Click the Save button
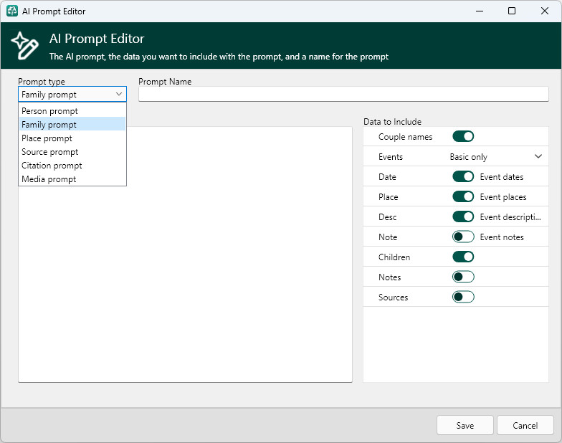This screenshot has height=443, width=562. pos(465,426)
